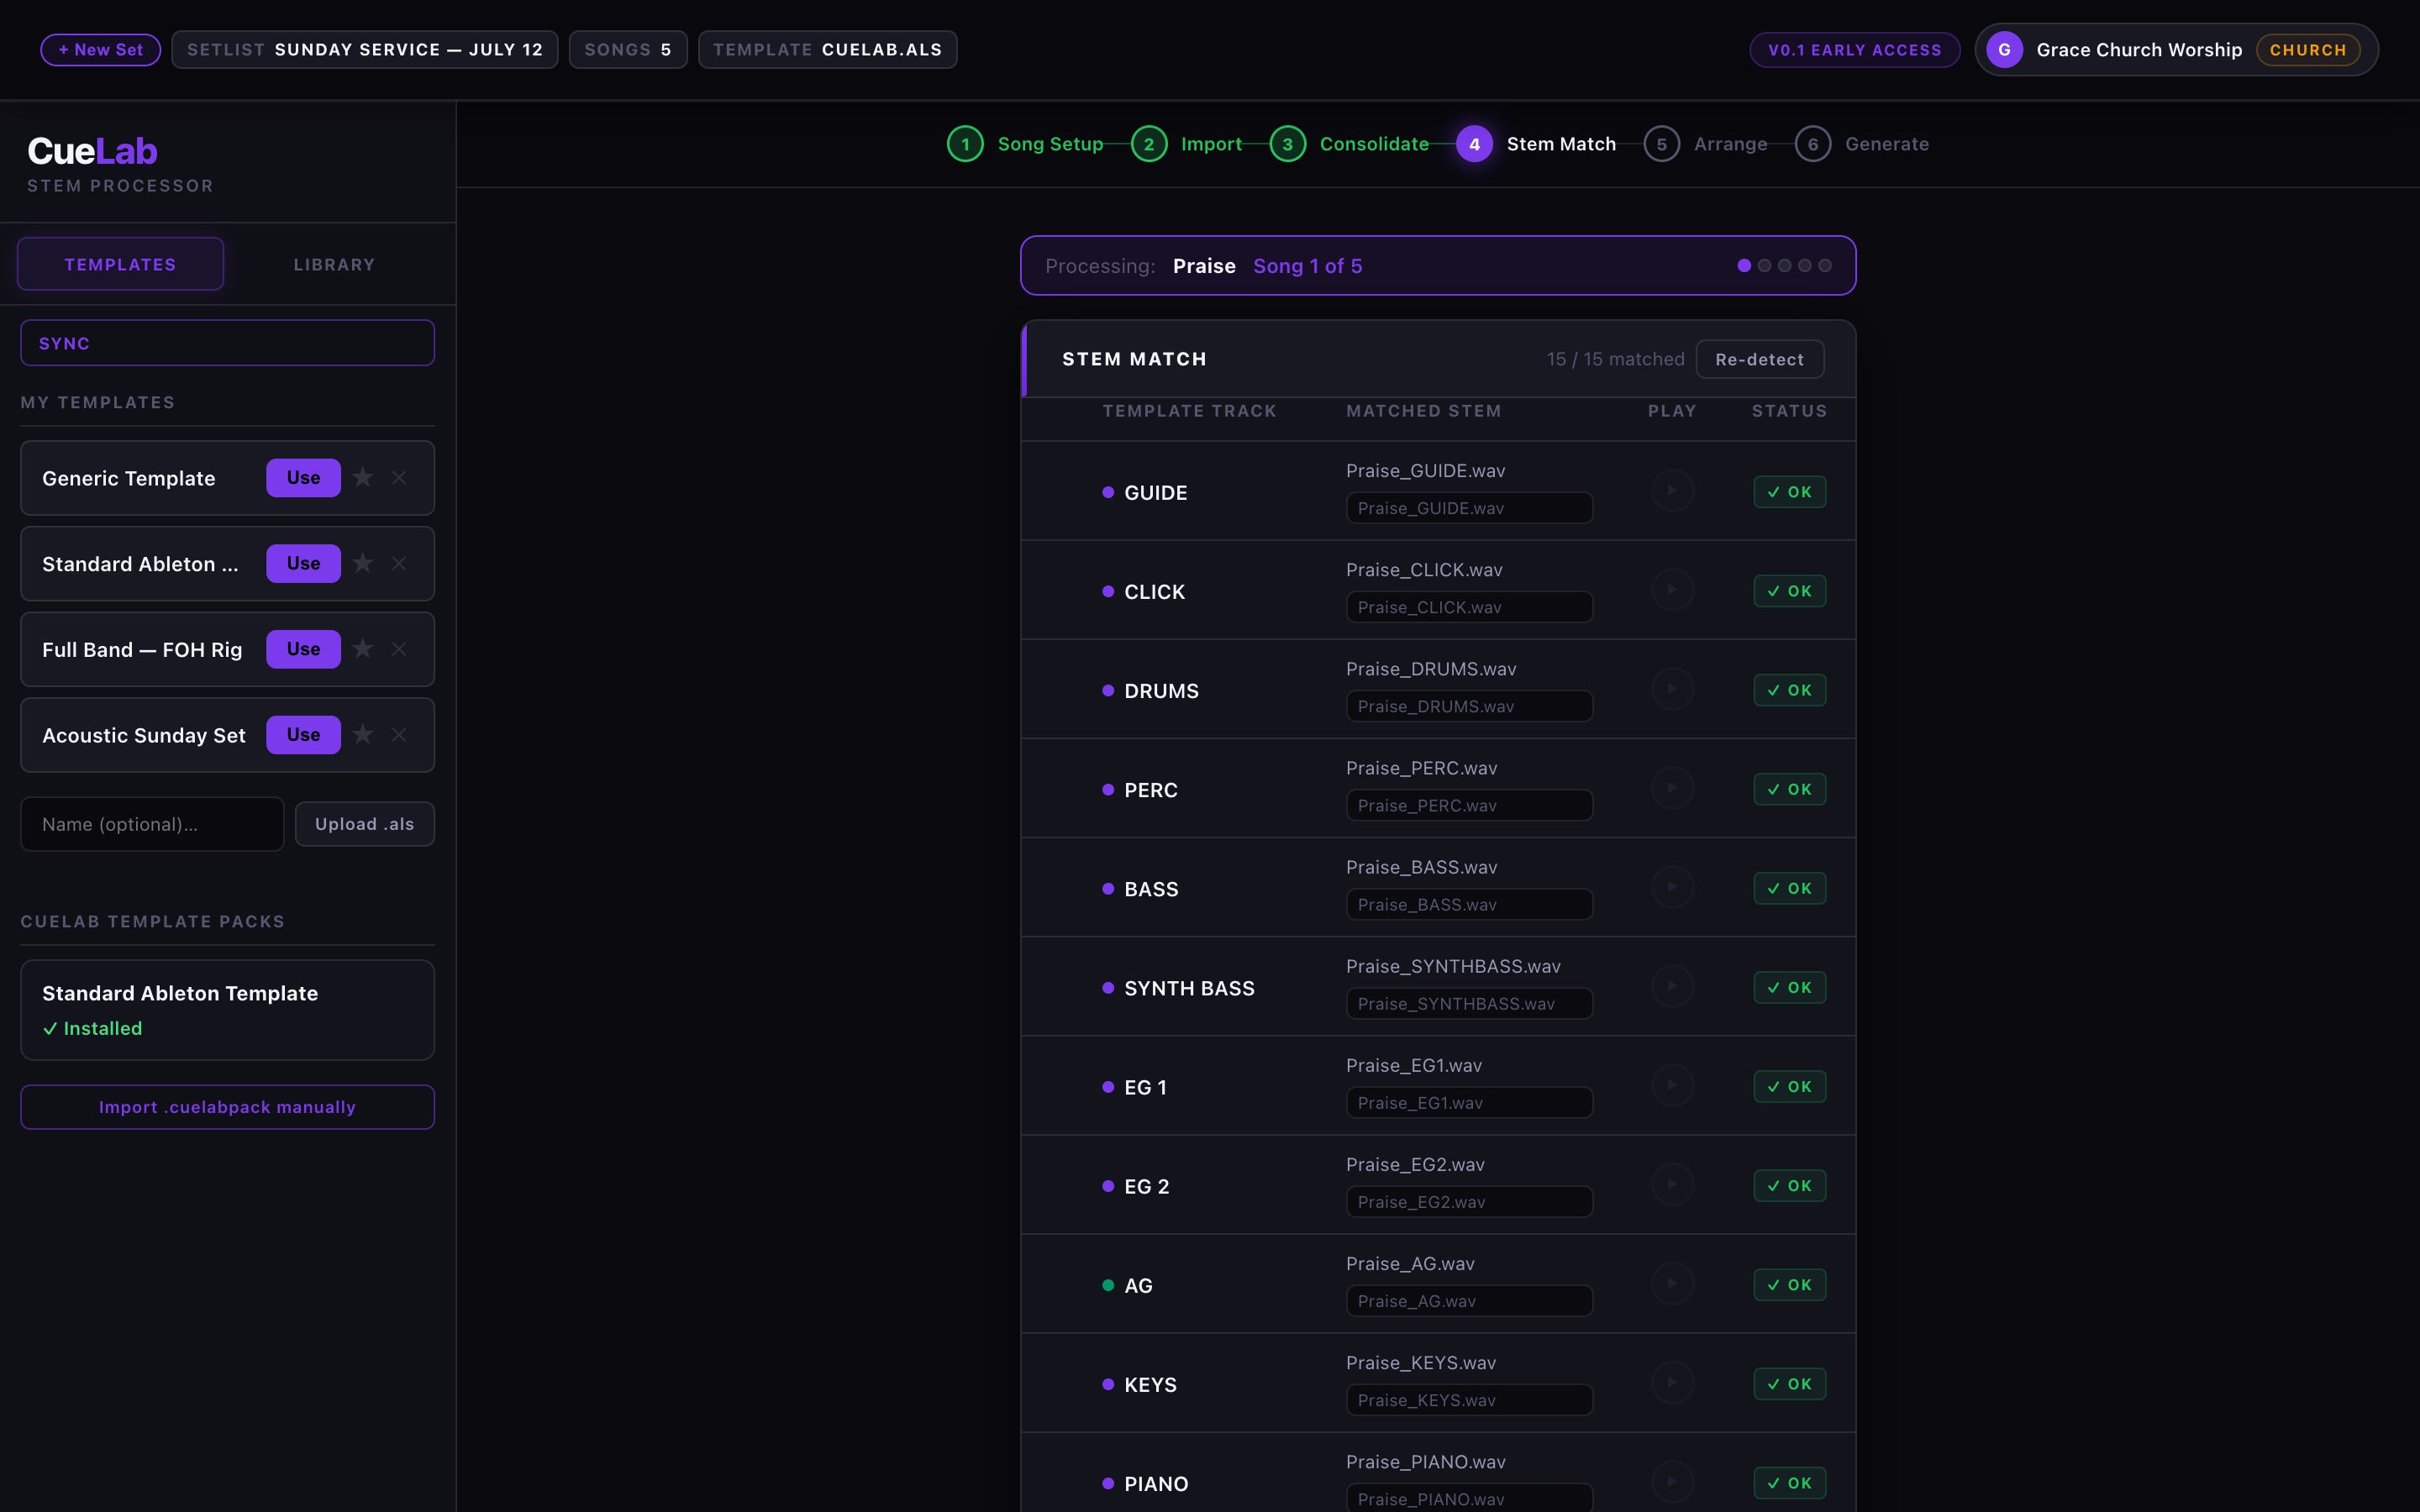Click the CueLab logo
Image resolution: width=2420 pixels, height=1512 pixels.
click(92, 151)
